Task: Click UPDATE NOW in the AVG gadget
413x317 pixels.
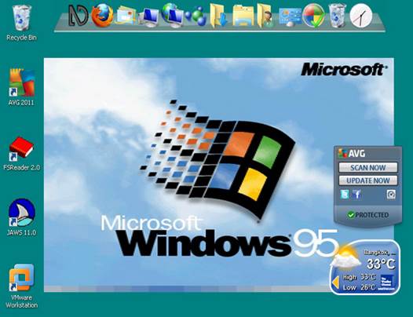Action: click(x=368, y=180)
